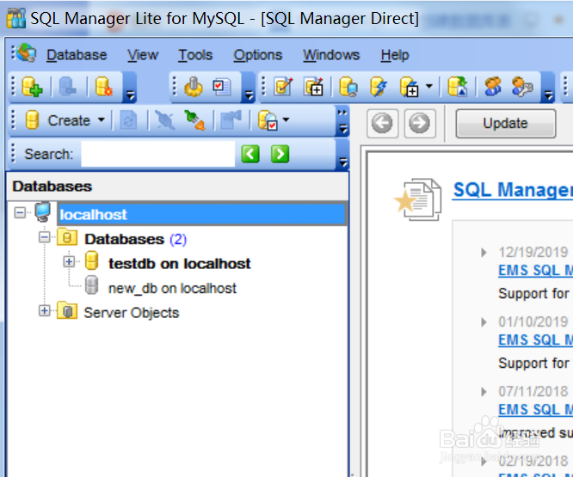This screenshot has height=477, width=573.
Task: Click the Export database arrow icon
Action: [x=458, y=87]
